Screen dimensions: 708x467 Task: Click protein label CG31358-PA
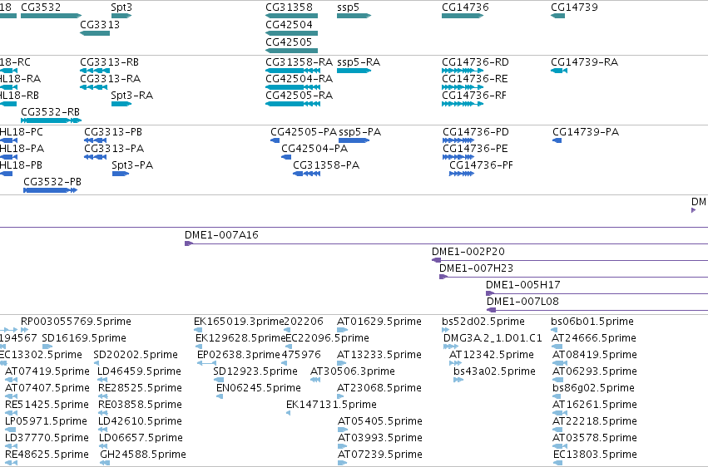pyautogui.click(x=326, y=165)
